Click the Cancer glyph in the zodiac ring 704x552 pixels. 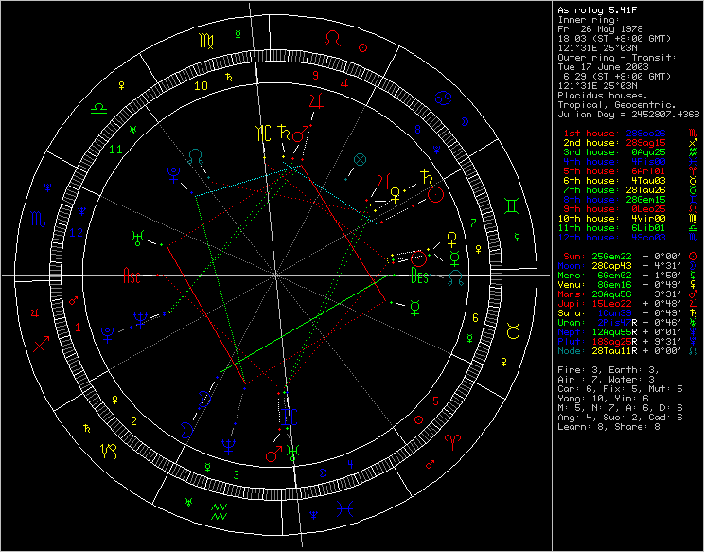[x=443, y=98]
